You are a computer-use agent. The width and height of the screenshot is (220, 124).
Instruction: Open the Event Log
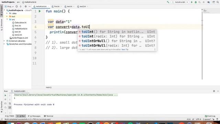tap(210, 116)
